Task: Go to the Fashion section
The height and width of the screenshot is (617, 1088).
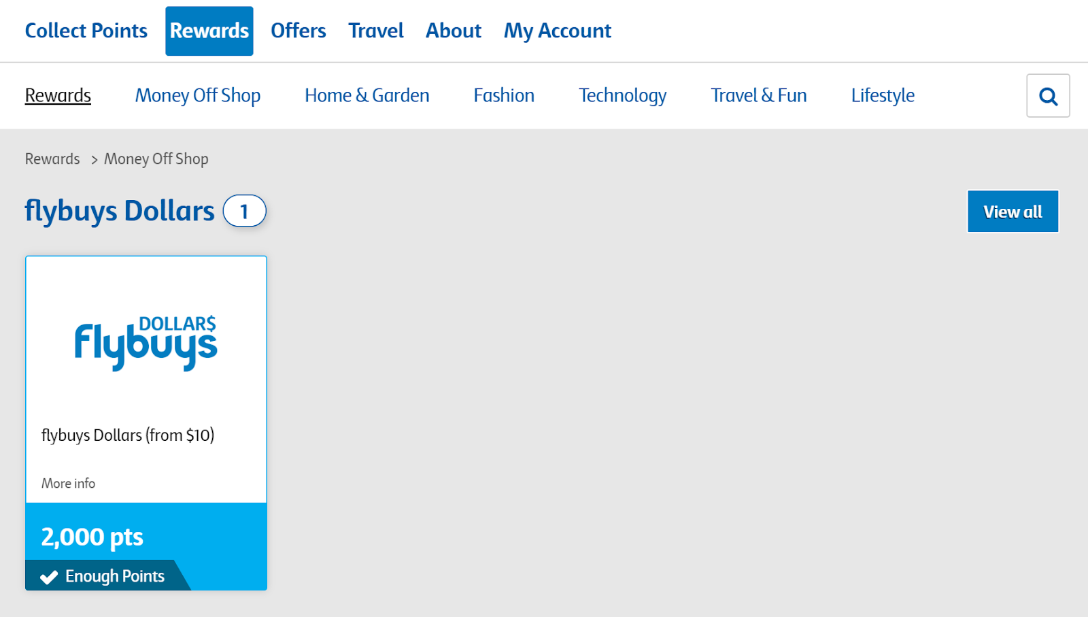Action: point(503,95)
